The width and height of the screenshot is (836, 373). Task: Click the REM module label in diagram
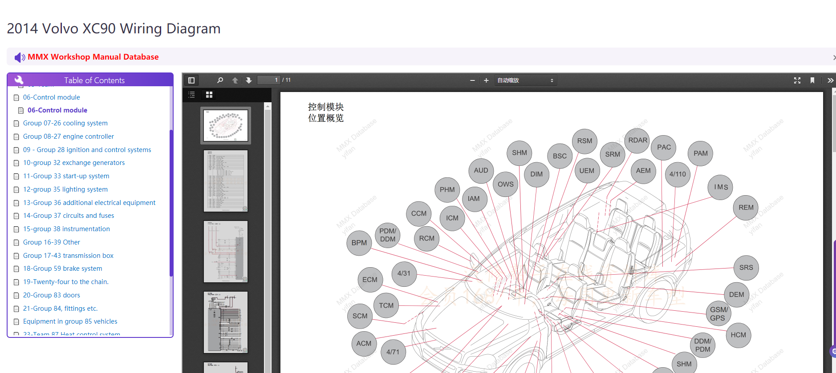coord(746,208)
